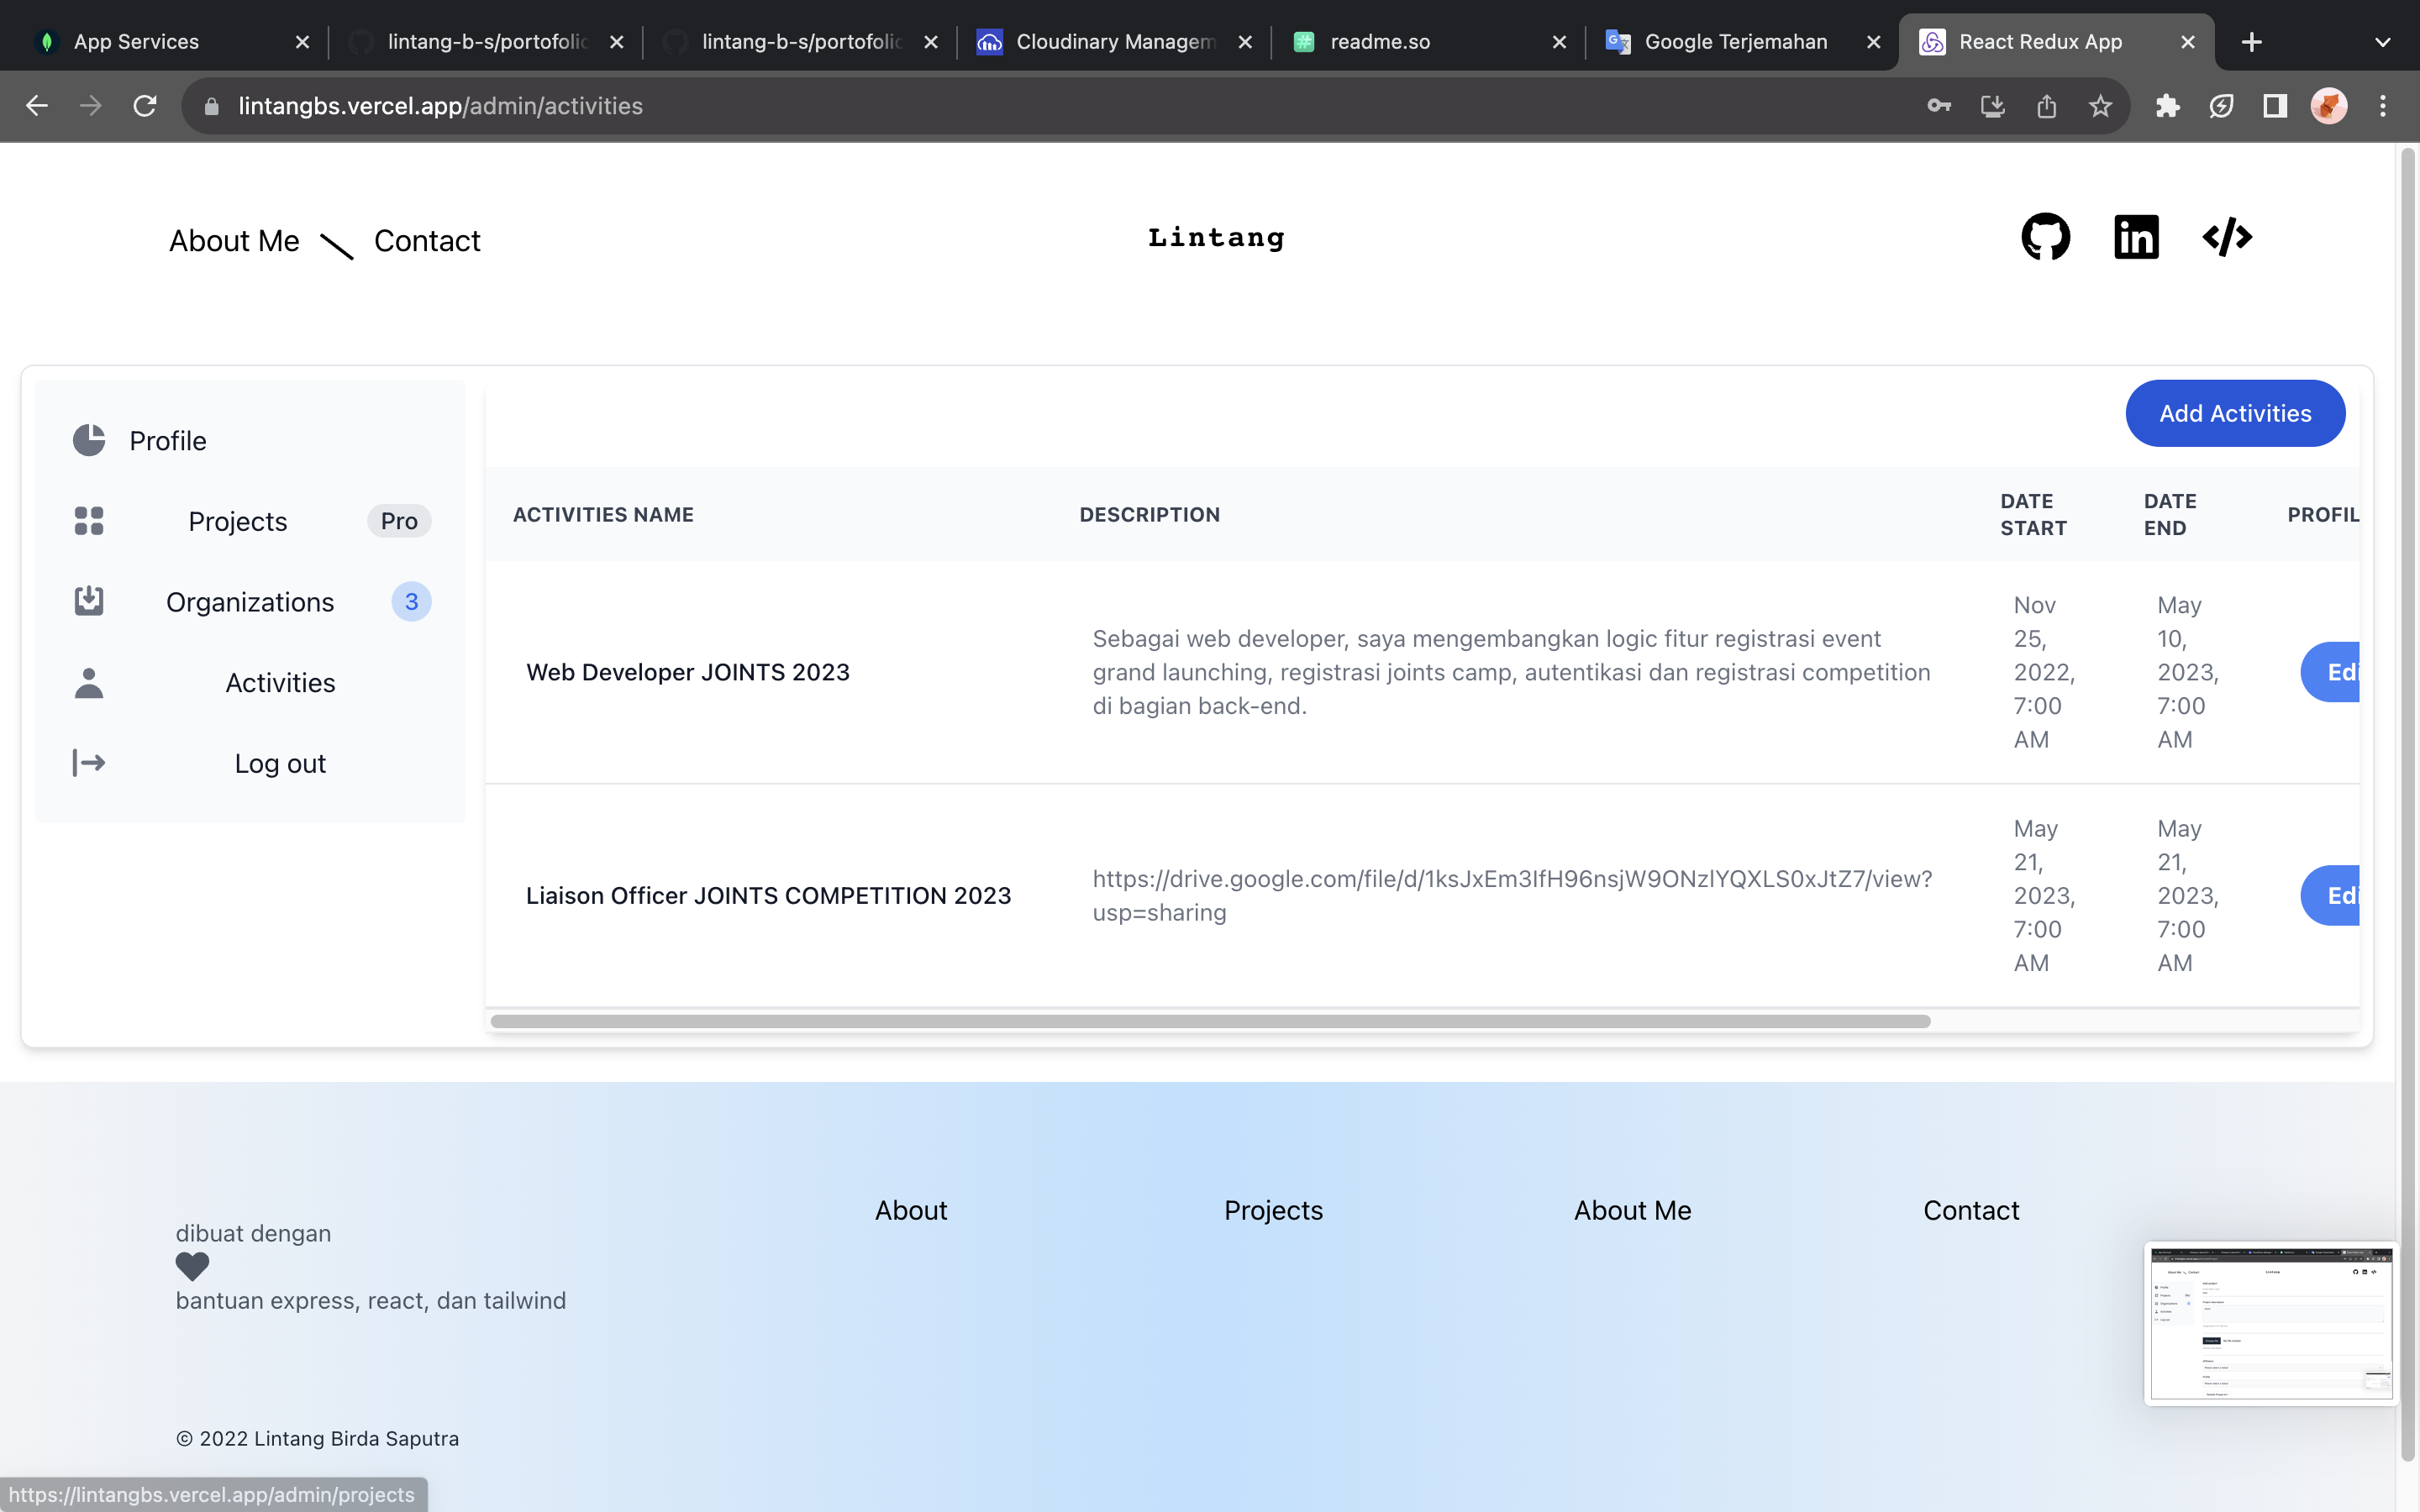Switch to the Cloudinary Management tab
This screenshot has height=1512, width=2420.
1113,42
